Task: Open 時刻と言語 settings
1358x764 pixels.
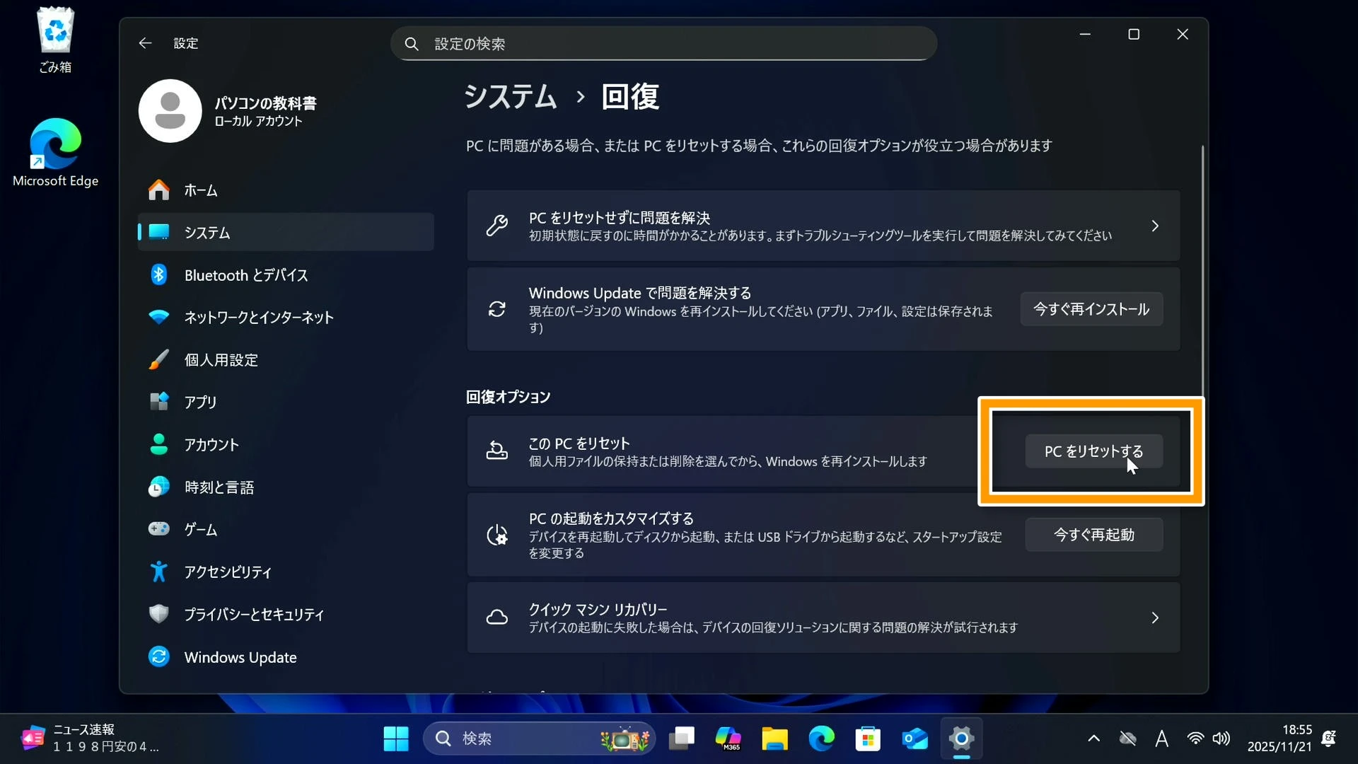Action: tap(219, 487)
